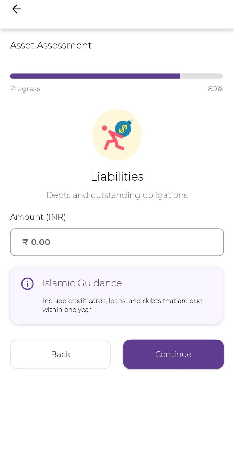Screen dimensions: 234x470
Task: Tap the Liabilities heading
Action: pyautogui.click(x=117, y=177)
